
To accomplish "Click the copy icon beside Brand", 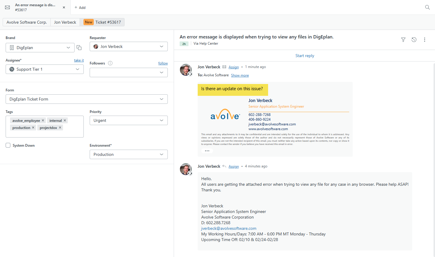I will tap(79, 48).
